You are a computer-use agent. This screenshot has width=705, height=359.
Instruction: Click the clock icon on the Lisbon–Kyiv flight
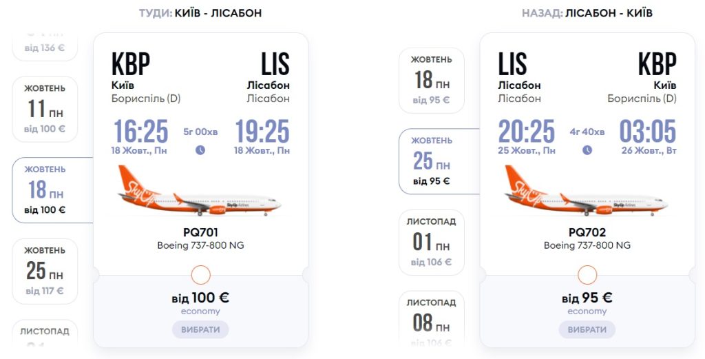[x=587, y=150]
